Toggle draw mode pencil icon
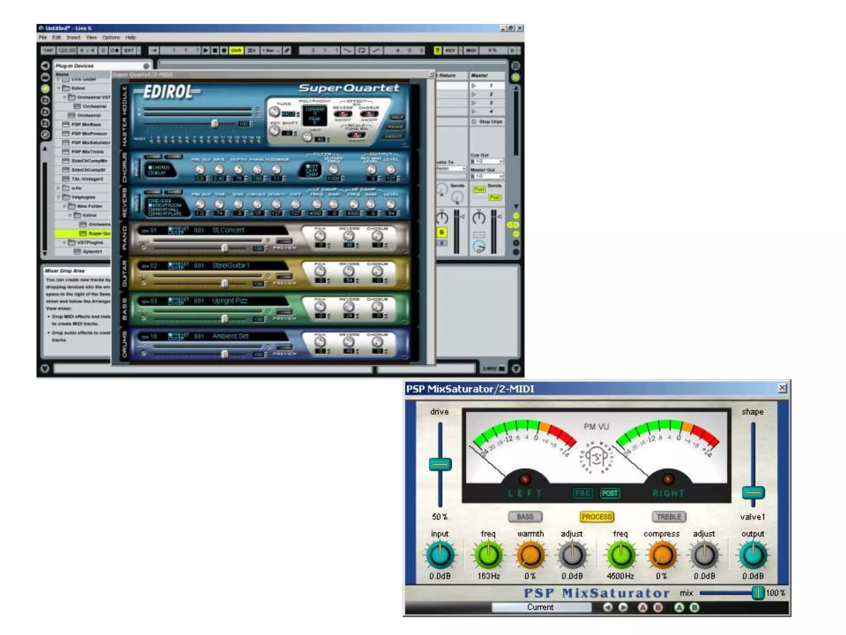 point(287,50)
